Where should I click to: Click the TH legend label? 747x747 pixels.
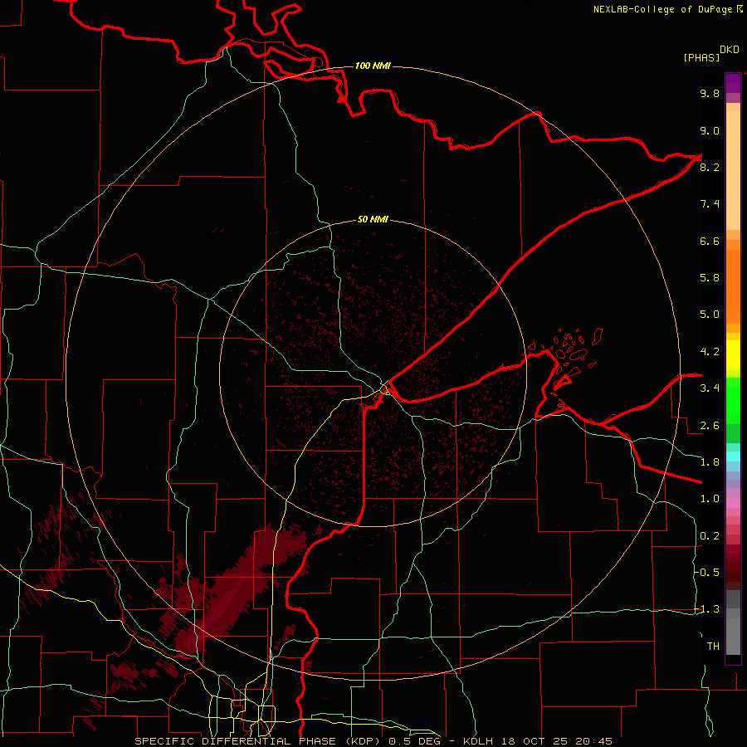[x=713, y=646]
